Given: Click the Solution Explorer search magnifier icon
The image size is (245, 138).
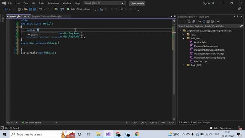Looking at the screenshot, I should 242,26.
